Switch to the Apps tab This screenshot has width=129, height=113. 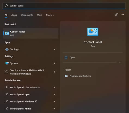point(14,15)
